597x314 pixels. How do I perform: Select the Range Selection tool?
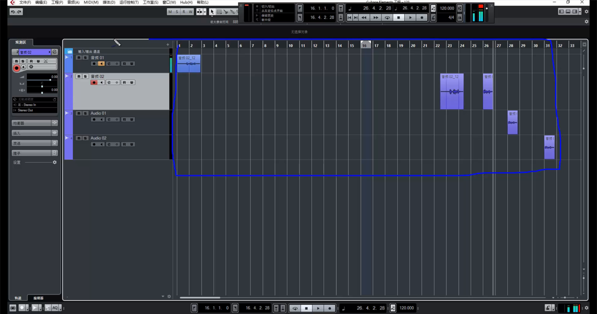(x=219, y=12)
